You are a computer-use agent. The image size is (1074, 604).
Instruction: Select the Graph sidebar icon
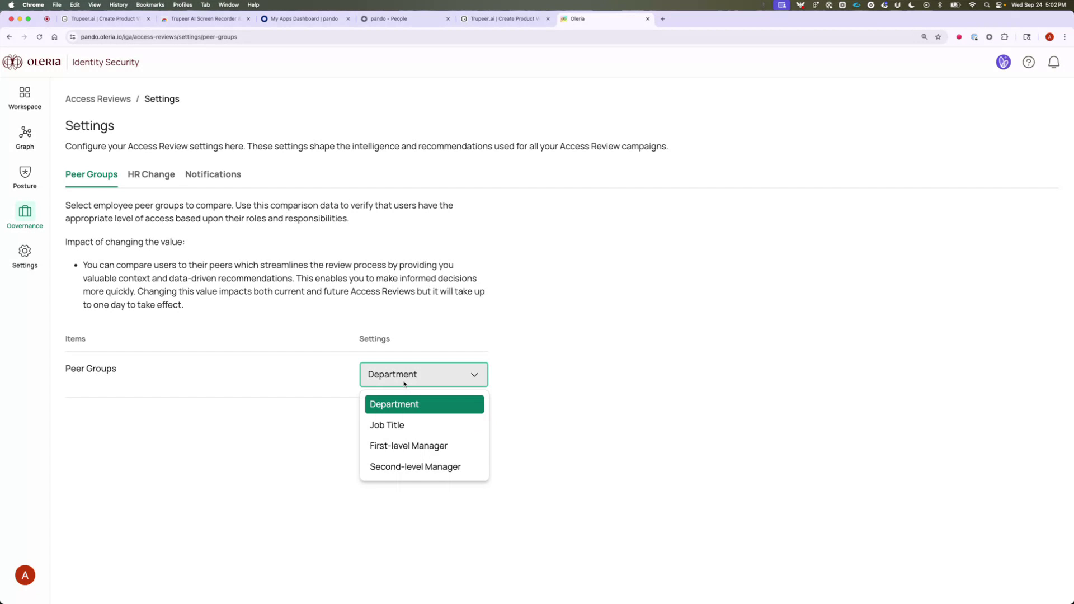pos(25,137)
